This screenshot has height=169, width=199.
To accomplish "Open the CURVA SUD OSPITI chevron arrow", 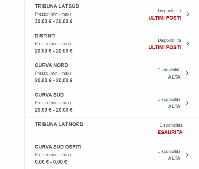I will pyautogui.click(x=187, y=155).
